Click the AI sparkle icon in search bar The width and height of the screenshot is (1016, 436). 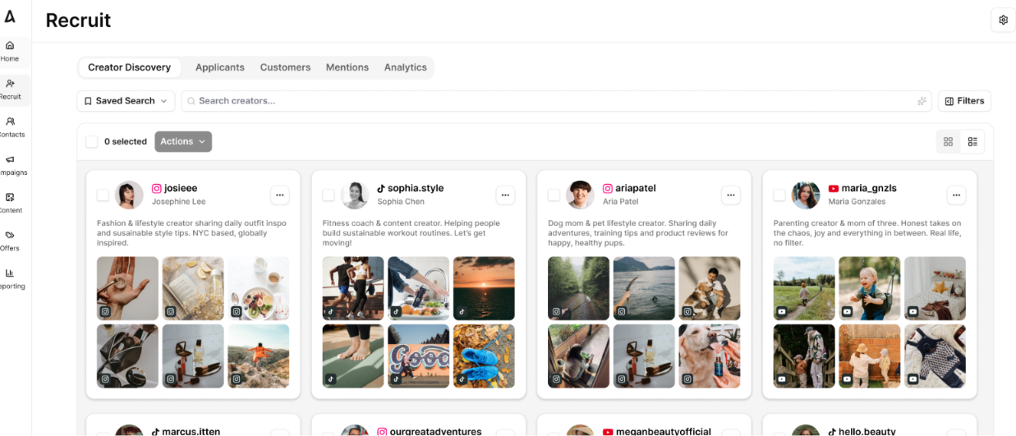click(922, 101)
